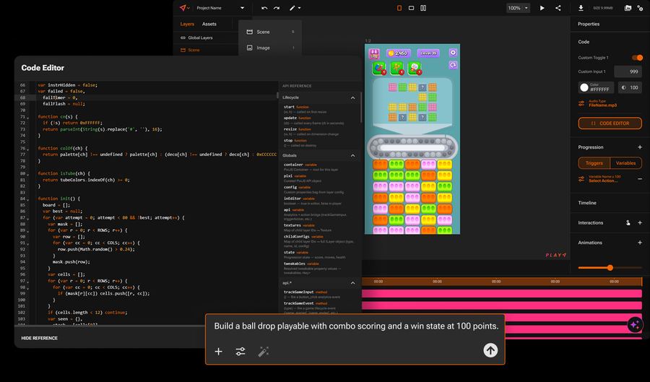Choose Image from the add menu
Image resolution: width=650 pixels, height=382 pixels.
pos(270,48)
